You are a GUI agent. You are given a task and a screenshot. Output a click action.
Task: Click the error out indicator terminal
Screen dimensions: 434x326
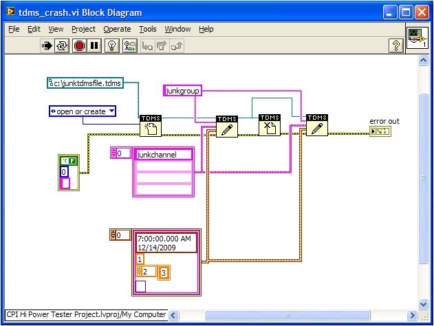click(x=379, y=131)
